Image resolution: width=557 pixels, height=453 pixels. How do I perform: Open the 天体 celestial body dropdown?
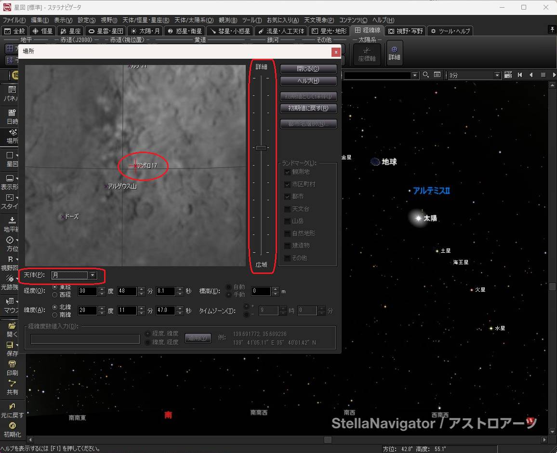tap(93, 275)
